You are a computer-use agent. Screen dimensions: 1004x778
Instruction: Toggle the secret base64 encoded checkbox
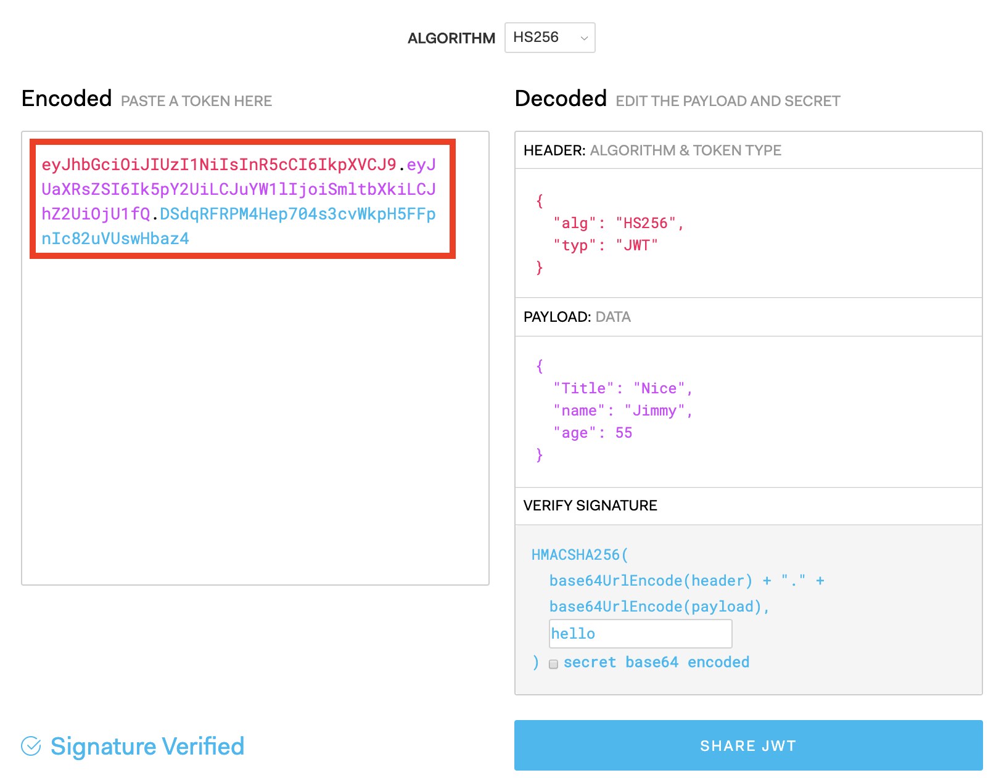tap(553, 664)
